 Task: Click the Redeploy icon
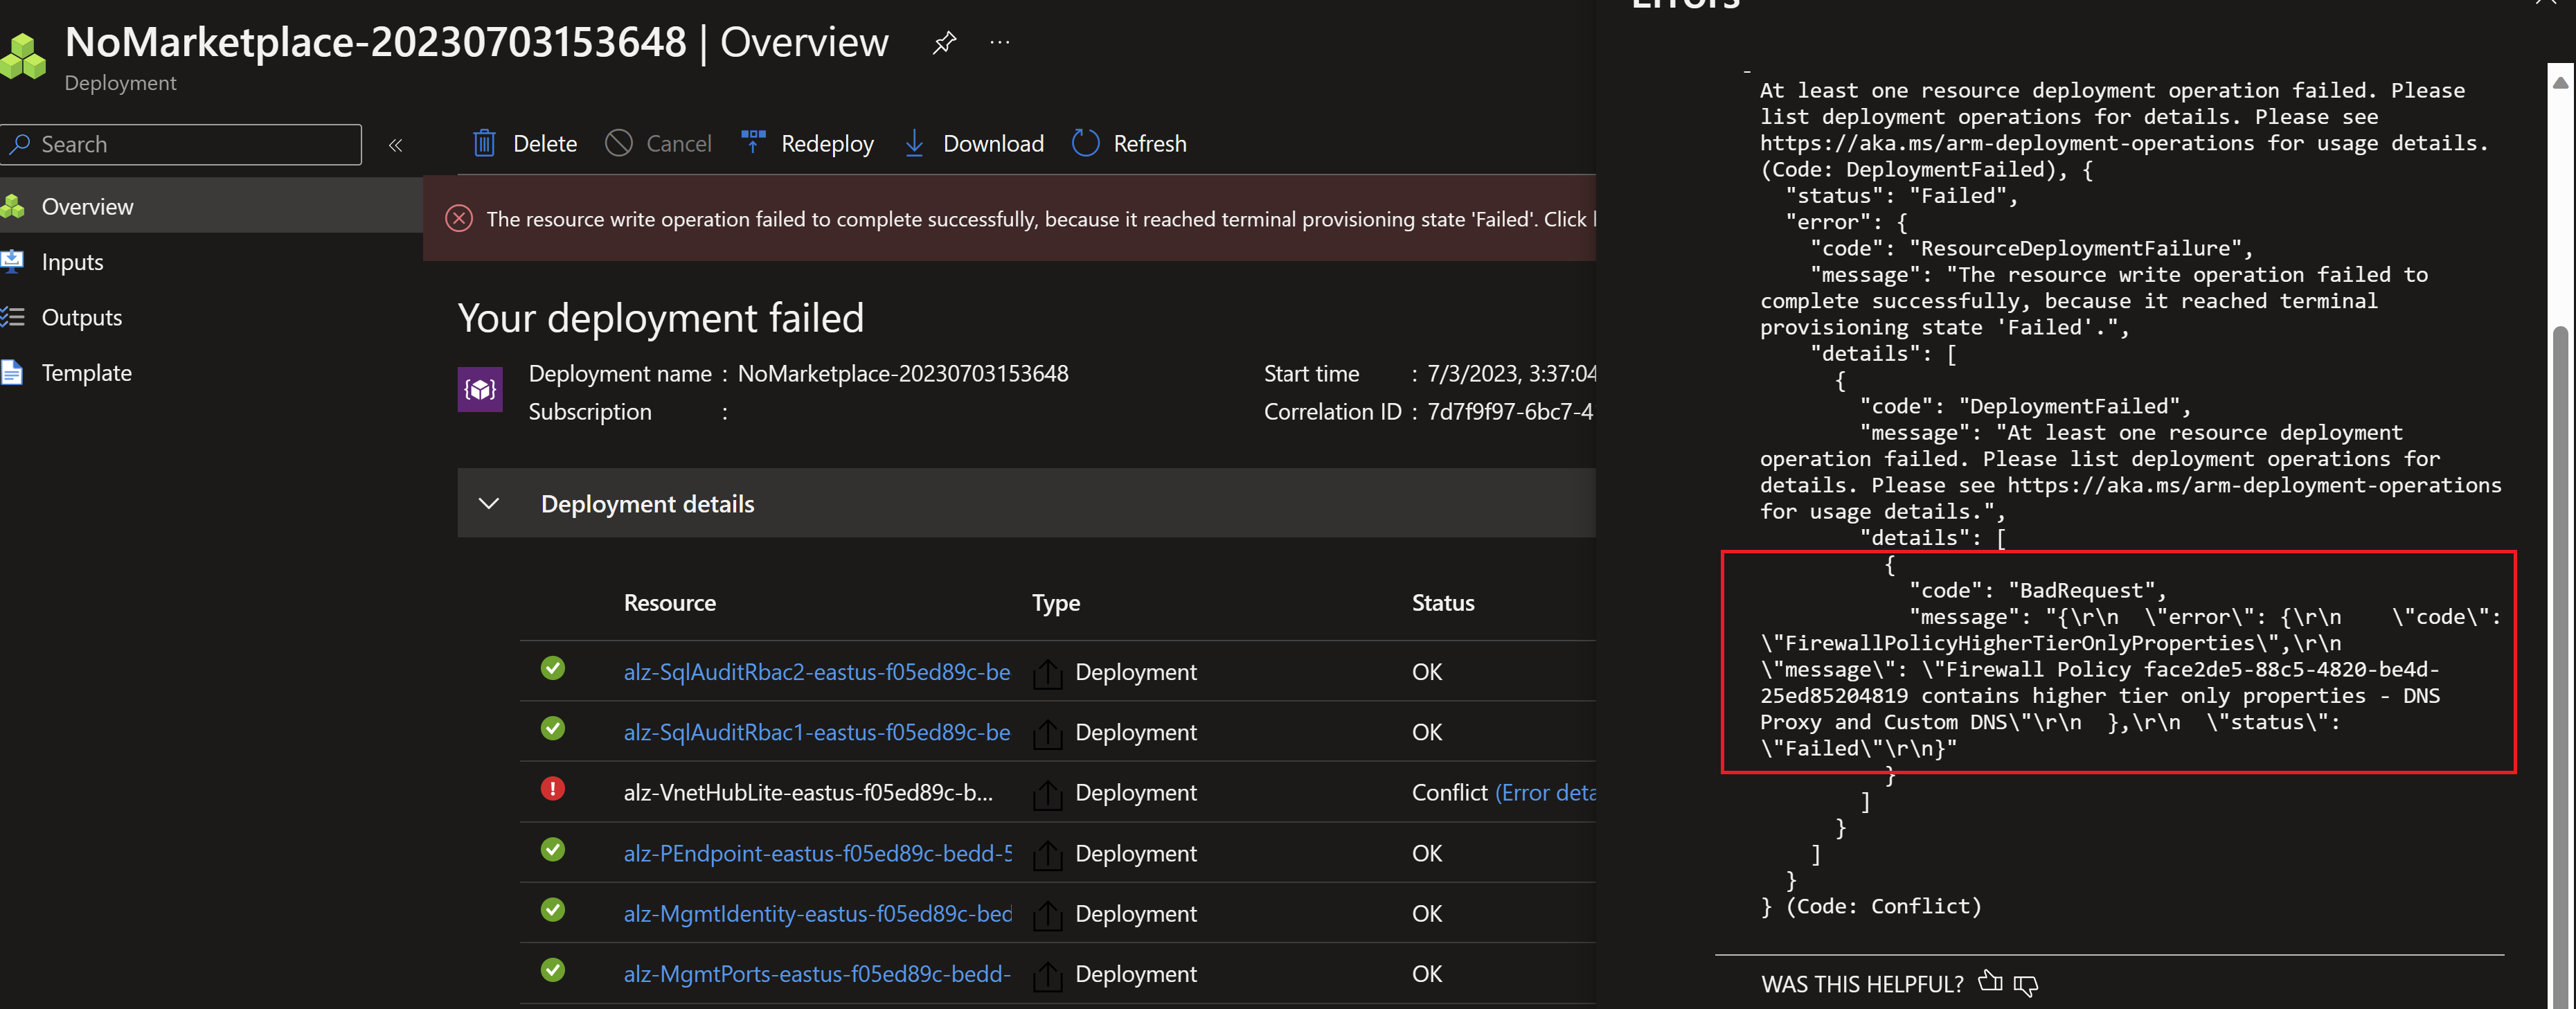coord(753,142)
